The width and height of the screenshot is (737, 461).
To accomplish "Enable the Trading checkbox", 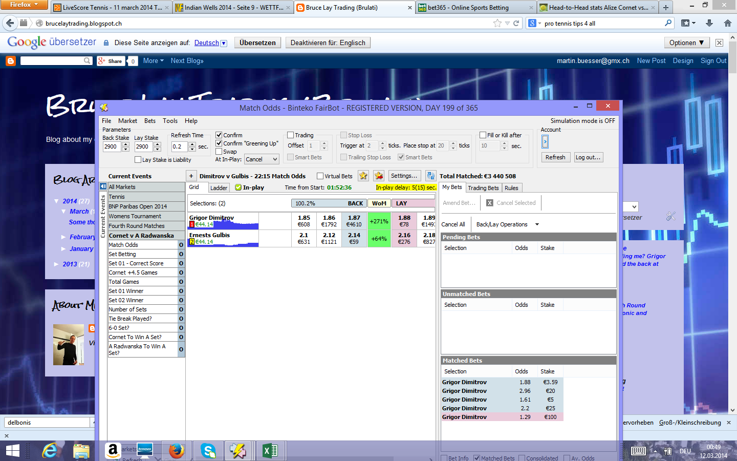I will tap(290, 135).
